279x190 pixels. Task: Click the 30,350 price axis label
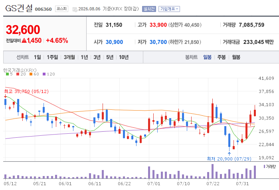pos(266,118)
